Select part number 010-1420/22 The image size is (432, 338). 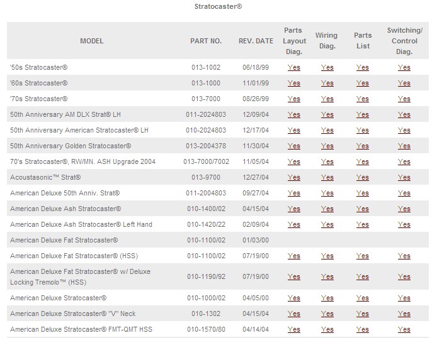206,224
